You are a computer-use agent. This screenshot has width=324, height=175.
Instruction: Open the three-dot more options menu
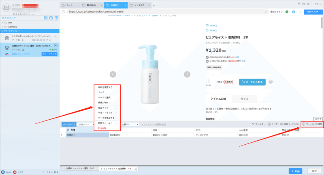[x=300, y=12]
